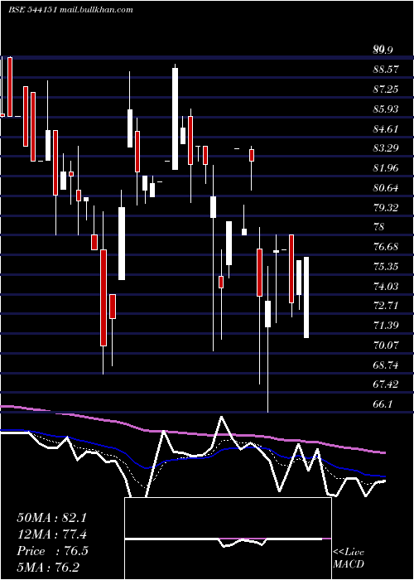This screenshot has height=580, width=414.
Task: Click the '50MA : 82.1' readout
Action: click(x=51, y=518)
